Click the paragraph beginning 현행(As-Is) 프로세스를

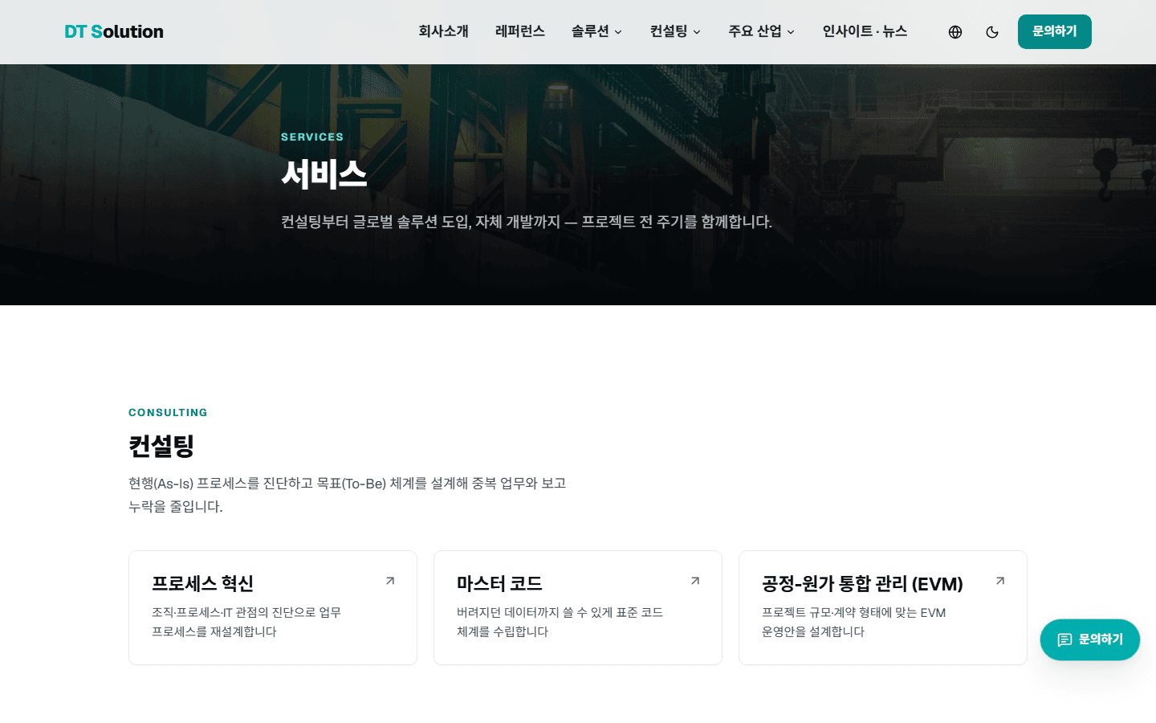point(348,495)
